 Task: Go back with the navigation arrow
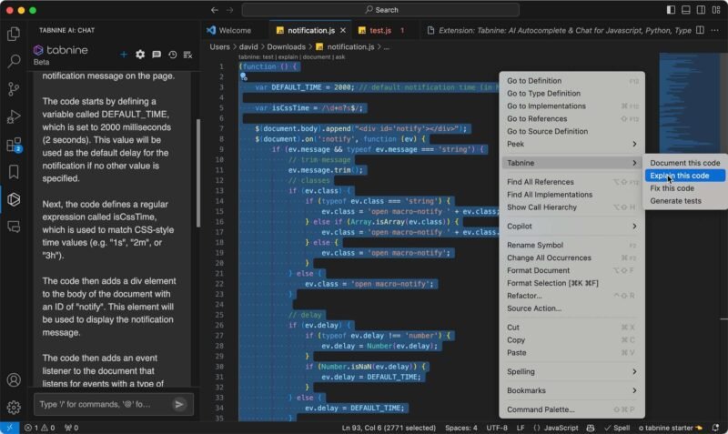tap(215, 10)
